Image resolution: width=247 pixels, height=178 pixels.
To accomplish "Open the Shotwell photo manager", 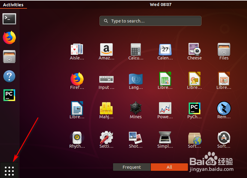I will click(136, 140).
